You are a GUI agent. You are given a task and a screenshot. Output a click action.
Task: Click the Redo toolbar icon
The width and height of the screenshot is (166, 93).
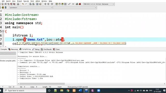coord(26,4)
